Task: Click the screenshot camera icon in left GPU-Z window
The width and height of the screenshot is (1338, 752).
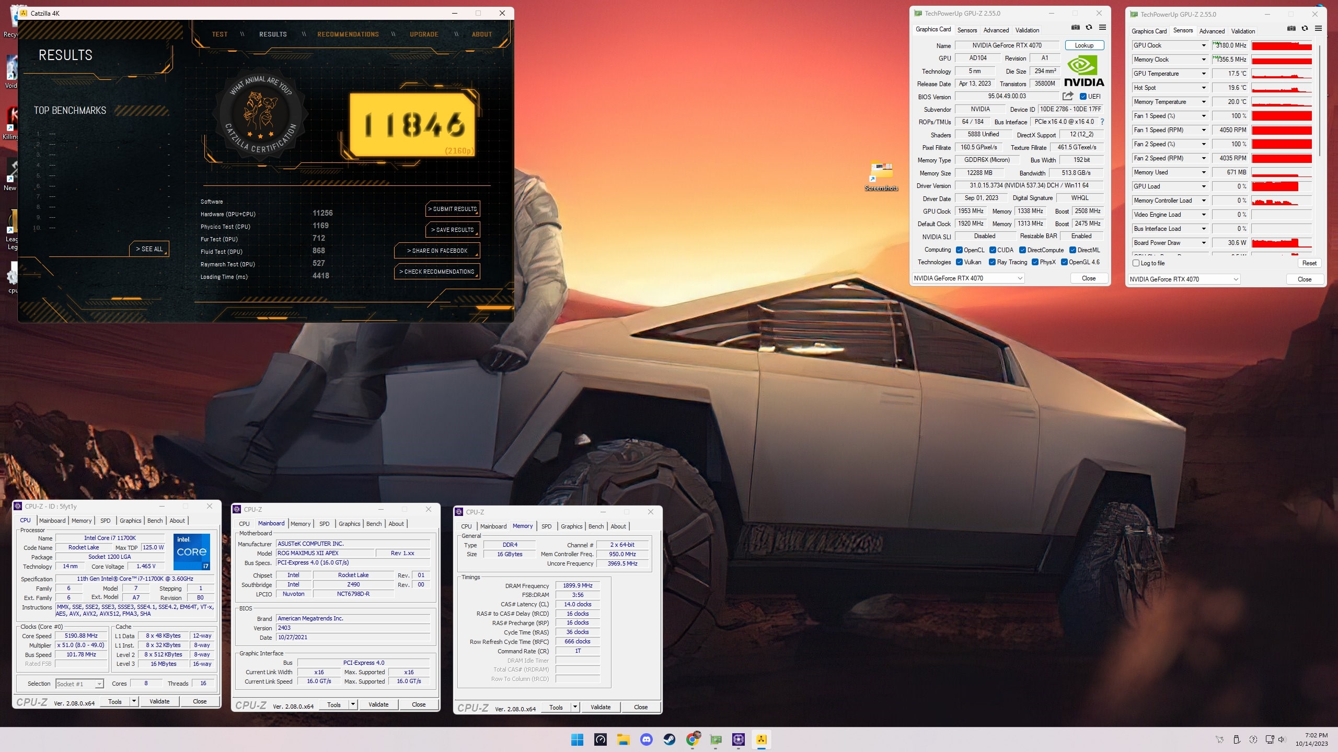Action: click(1075, 28)
